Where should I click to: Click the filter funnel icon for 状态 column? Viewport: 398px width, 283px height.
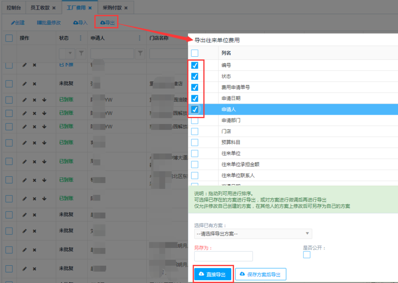81,54
